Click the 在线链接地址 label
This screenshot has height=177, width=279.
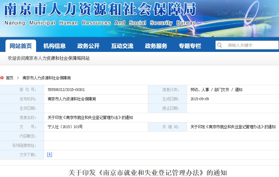[24, 145]
